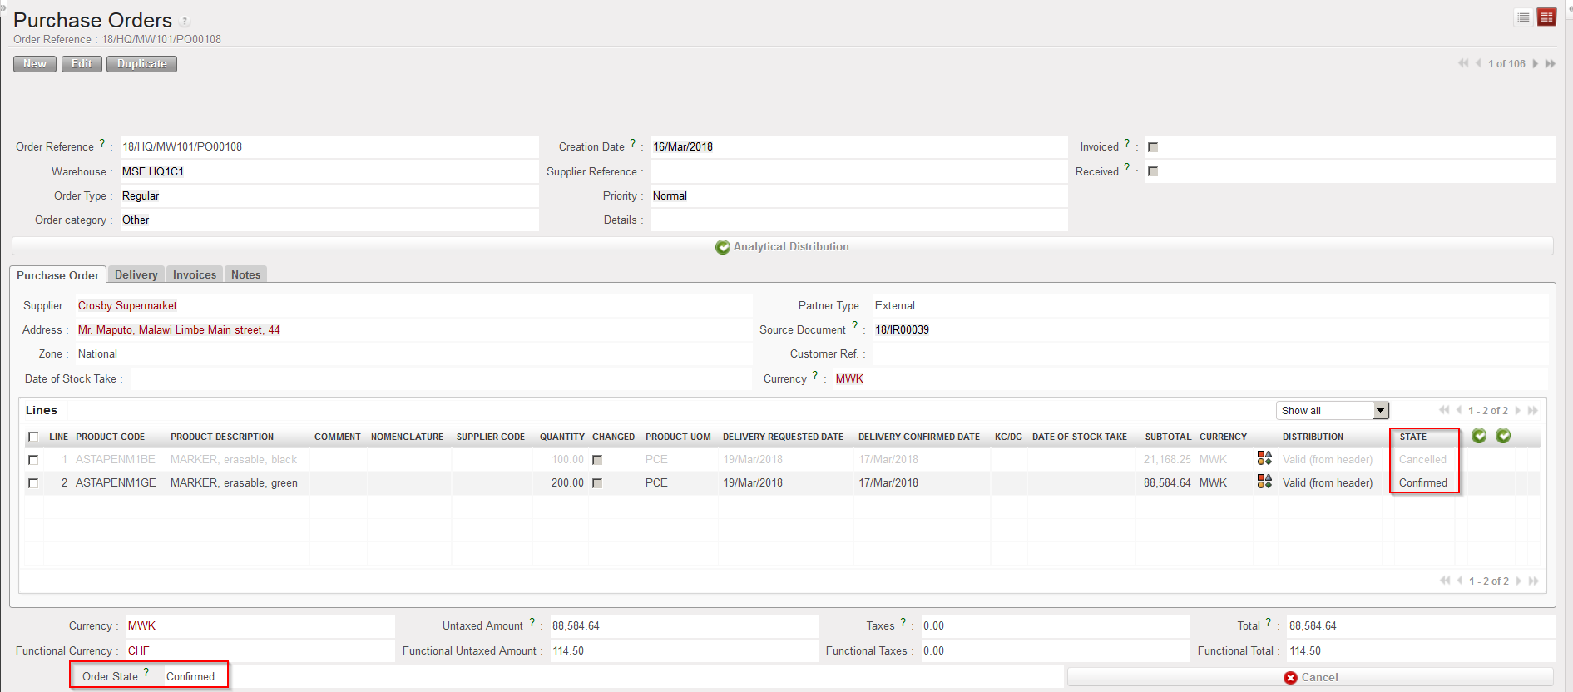Open the Invoices tab
1573x692 pixels.
[195, 275]
